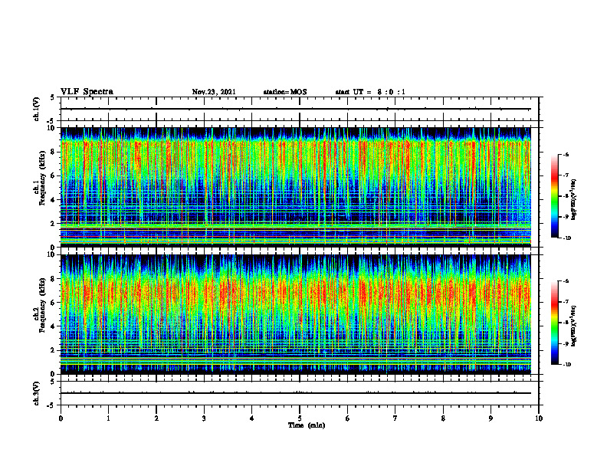
Task: Click the ch.1 frequency tick label "2"
Action: click(x=53, y=224)
